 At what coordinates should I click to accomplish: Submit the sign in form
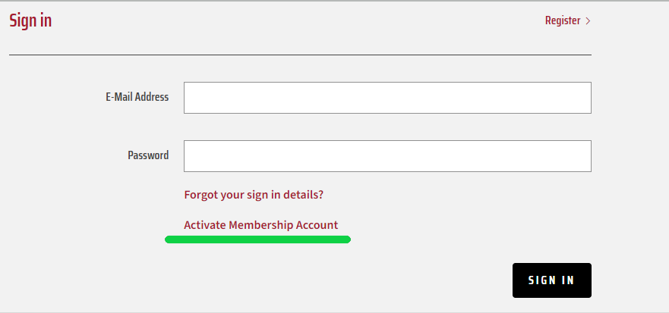(551, 280)
